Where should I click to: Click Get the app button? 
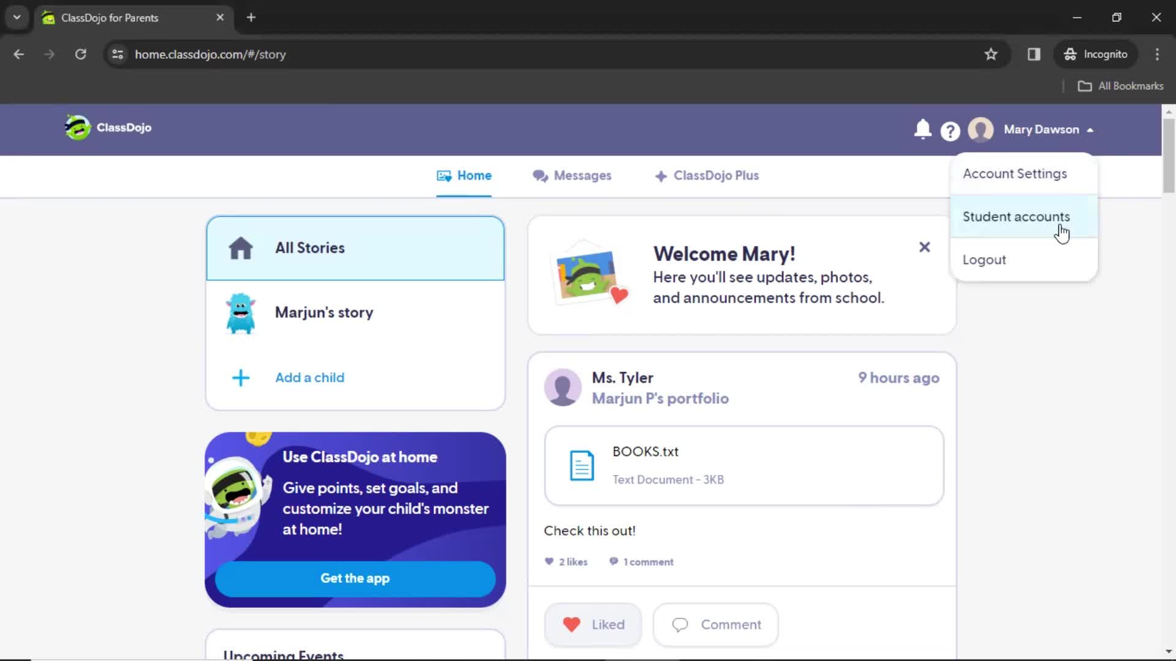(355, 578)
